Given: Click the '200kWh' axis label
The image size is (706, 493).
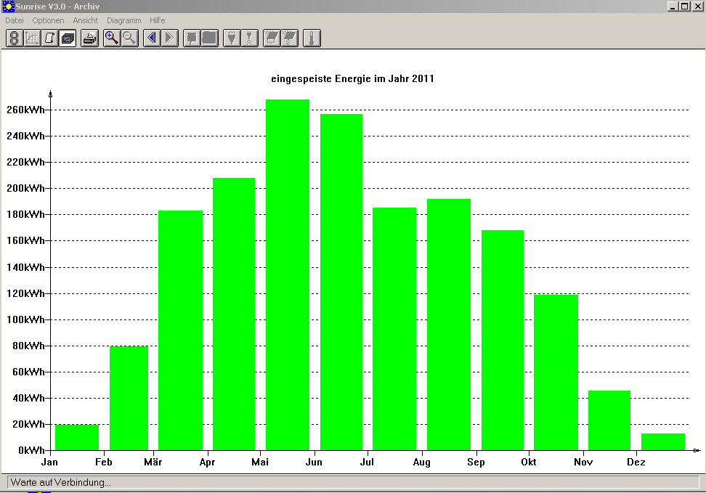Looking at the screenshot, I should (25, 188).
